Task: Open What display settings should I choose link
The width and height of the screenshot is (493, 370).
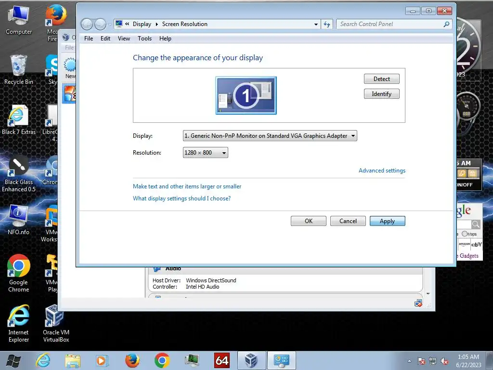Action: click(x=182, y=198)
